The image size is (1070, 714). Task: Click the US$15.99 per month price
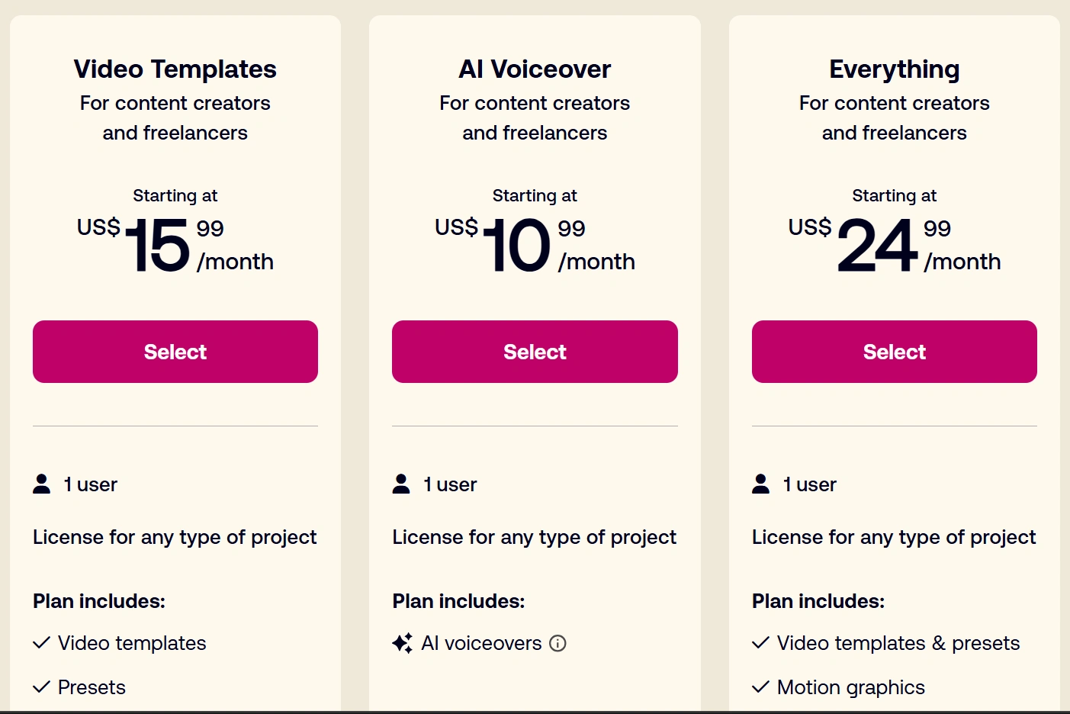pos(175,245)
